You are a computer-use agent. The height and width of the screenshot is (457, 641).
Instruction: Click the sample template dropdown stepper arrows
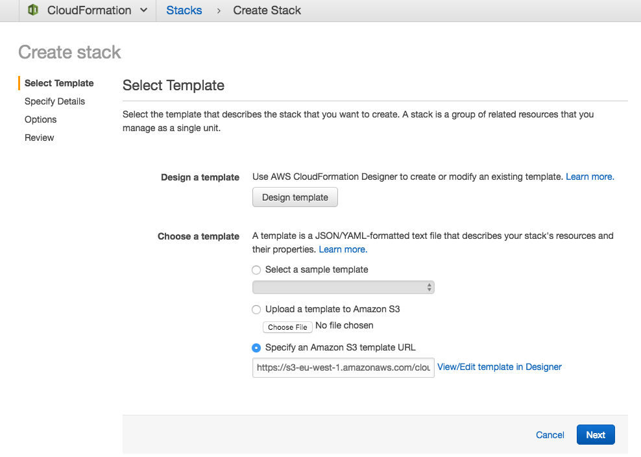click(x=429, y=287)
